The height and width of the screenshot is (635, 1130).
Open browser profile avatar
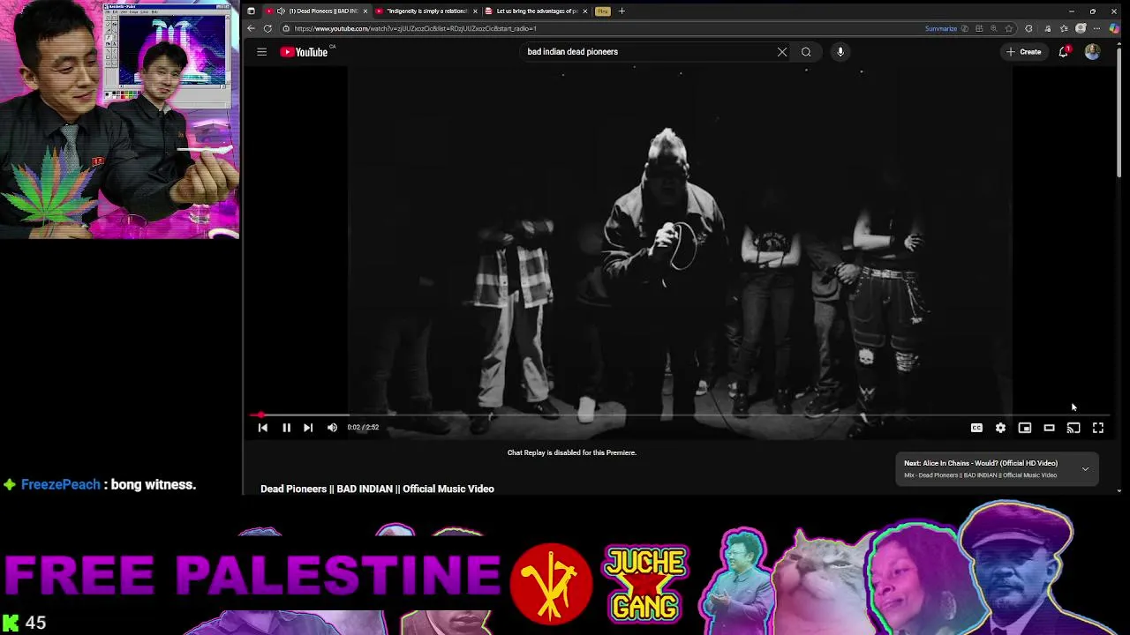click(1081, 28)
